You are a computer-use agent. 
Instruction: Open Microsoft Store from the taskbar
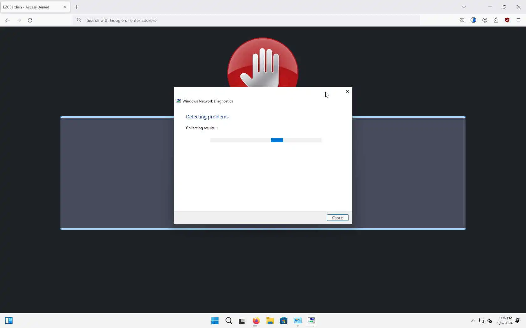[284, 321]
